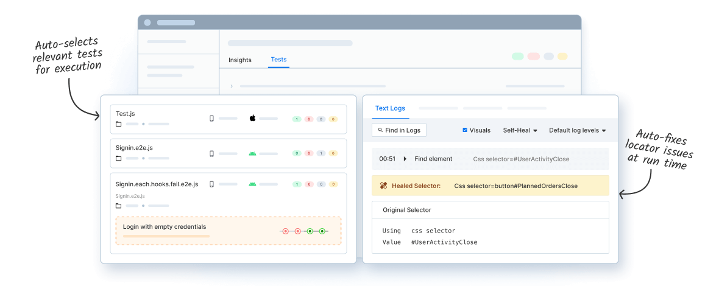Click the Original Selector heading
This screenshot has height=286, width=719.
[x=407, y=210]
